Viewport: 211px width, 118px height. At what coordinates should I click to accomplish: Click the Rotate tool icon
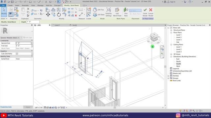(59, 14)
